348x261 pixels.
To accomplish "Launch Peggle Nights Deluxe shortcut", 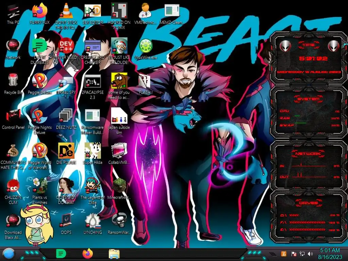I will [x=40, y=122].
